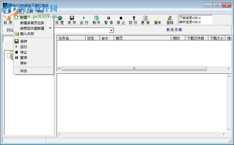Click the 下载速度=0B/s readout
This screenshot has height=145, width=234.
(190, 18)
